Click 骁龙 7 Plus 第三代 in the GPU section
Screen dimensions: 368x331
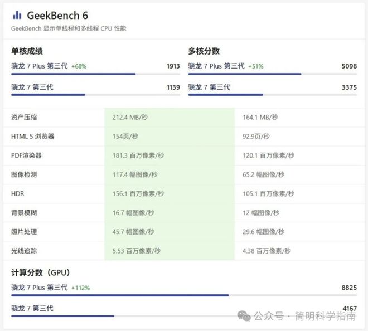(40, 288)
